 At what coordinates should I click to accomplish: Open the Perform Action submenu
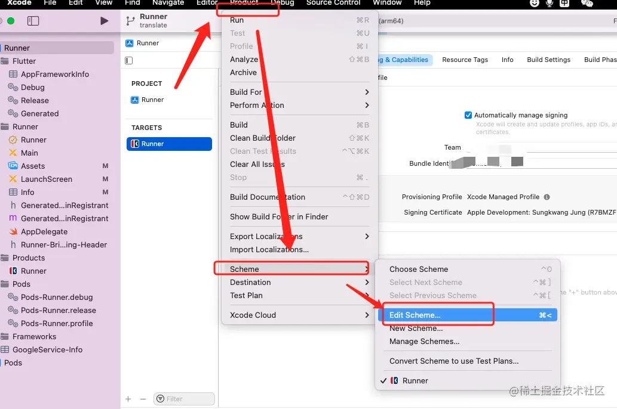point(299,106)
